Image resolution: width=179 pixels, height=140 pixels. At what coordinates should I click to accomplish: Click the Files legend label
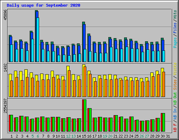(x=175, y=28)
